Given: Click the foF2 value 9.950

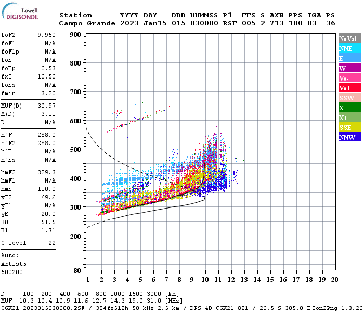Looking at the screenshot, I should [46, 35].
